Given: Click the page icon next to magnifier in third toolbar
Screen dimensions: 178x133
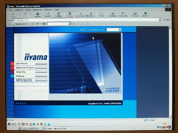Looking at the screenshot, I should 77,23.
